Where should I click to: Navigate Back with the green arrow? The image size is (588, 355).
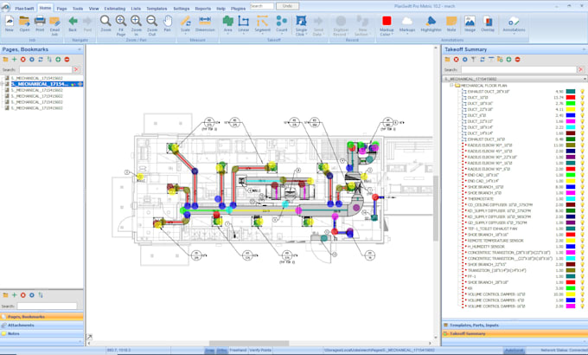tap(73, 21)
